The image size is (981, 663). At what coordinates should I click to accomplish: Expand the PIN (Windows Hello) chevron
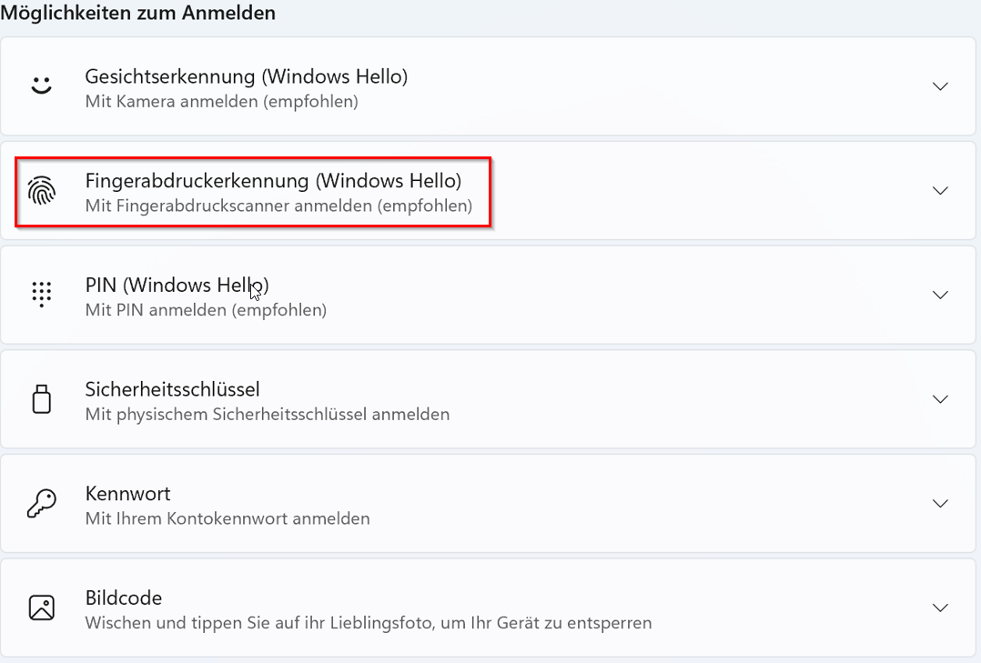(940, 295)
